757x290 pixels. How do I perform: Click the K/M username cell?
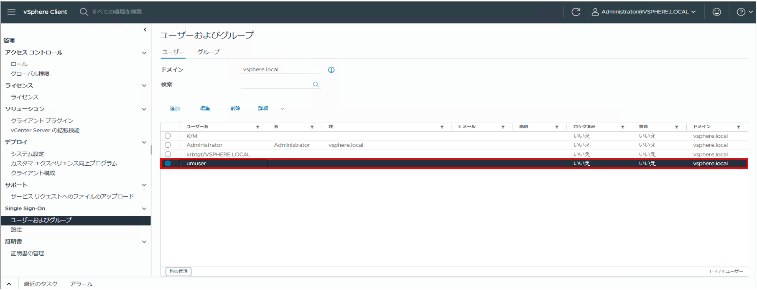(192, 136)
